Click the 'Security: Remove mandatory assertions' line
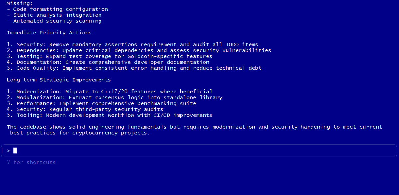Screen dimensions: 399x195 132,45
